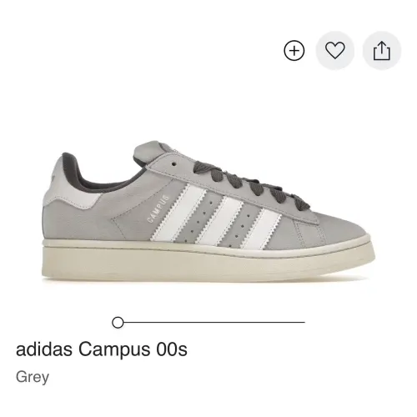Select the Grey colorway label
The image size is (417, 417).
click(x=33, y=377)
